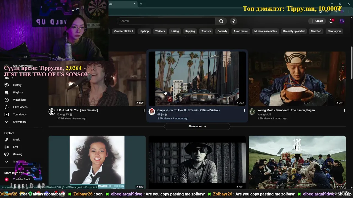Click the '2.6M views • 9 months ago' text

point(173,119)
